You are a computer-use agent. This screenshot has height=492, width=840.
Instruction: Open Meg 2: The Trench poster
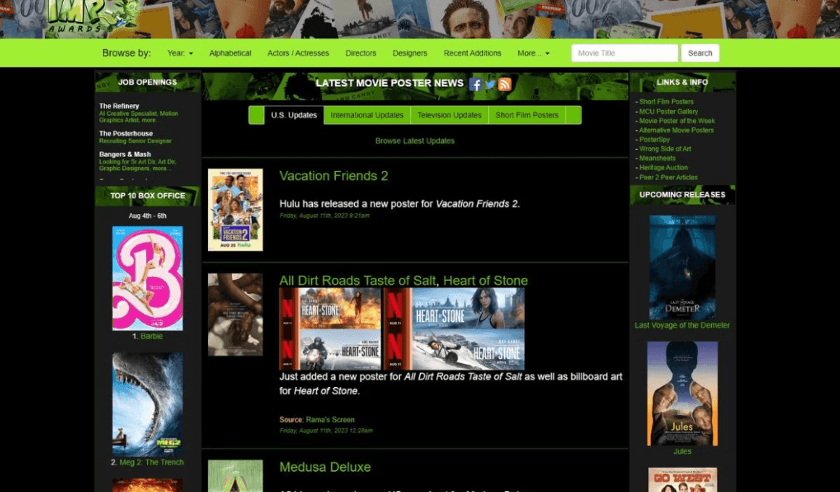pos(147,404)
